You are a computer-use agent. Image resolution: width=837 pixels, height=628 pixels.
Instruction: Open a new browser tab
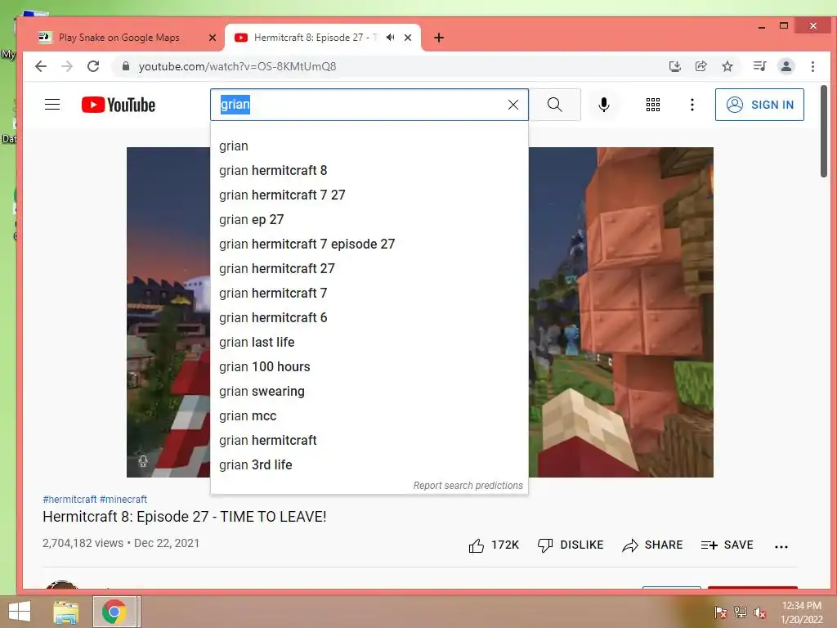439,38
